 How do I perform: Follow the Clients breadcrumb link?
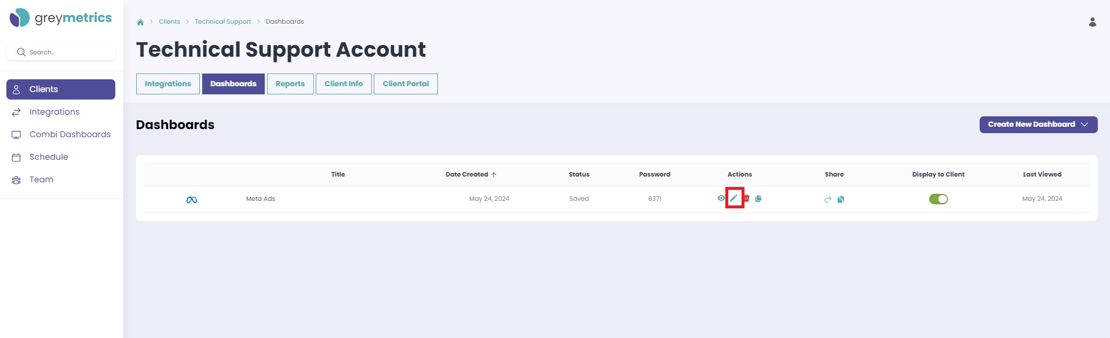(169, 22)
